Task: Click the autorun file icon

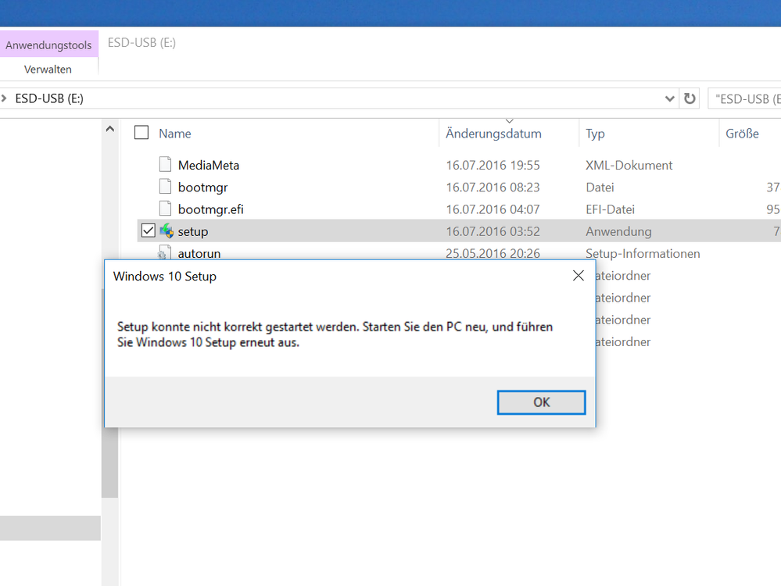Action: coord(164,252)
